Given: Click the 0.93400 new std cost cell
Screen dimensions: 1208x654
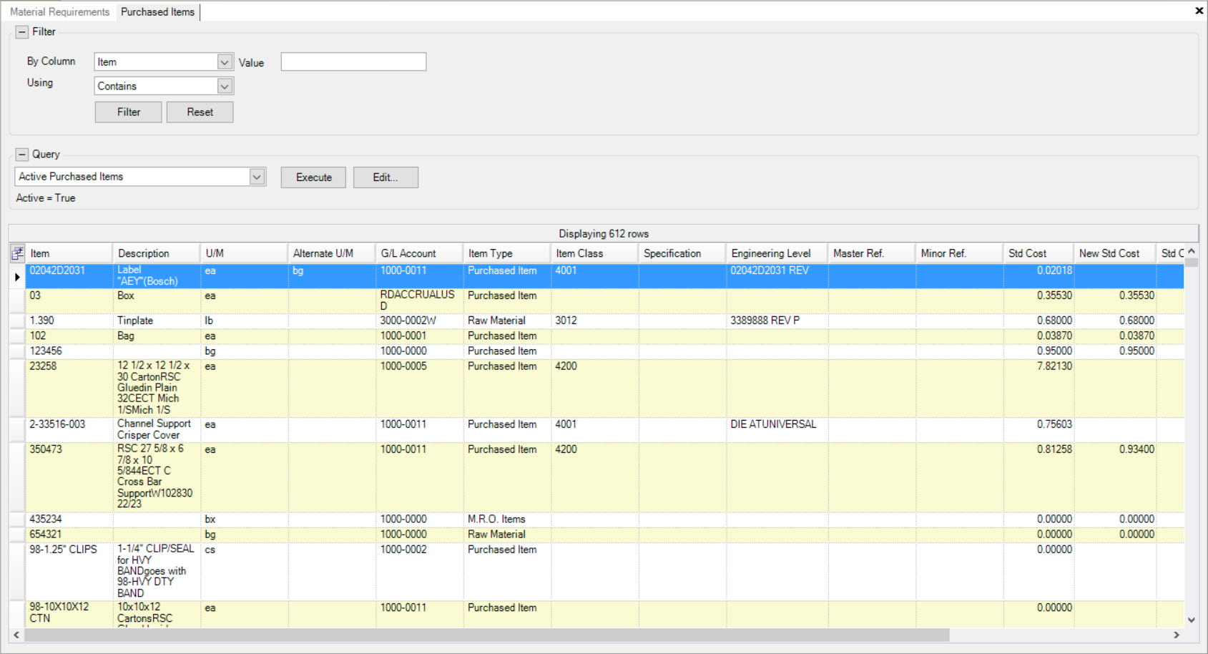Looking at the screenshot, I should coord(1115,477).
